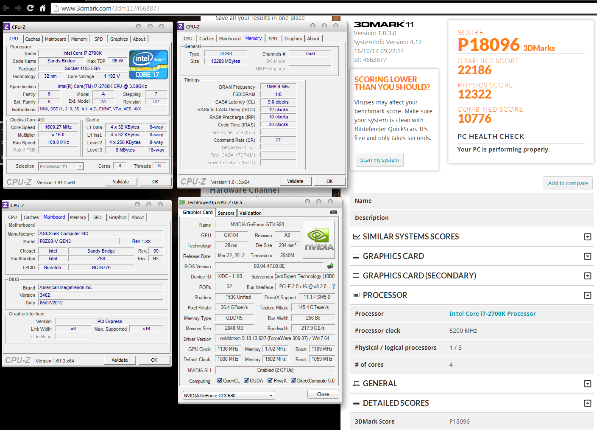The height and width of the screenshot is (430, 597).
Task: Click the Bus Interface question mark icon
Action: [x=334, y=287]
